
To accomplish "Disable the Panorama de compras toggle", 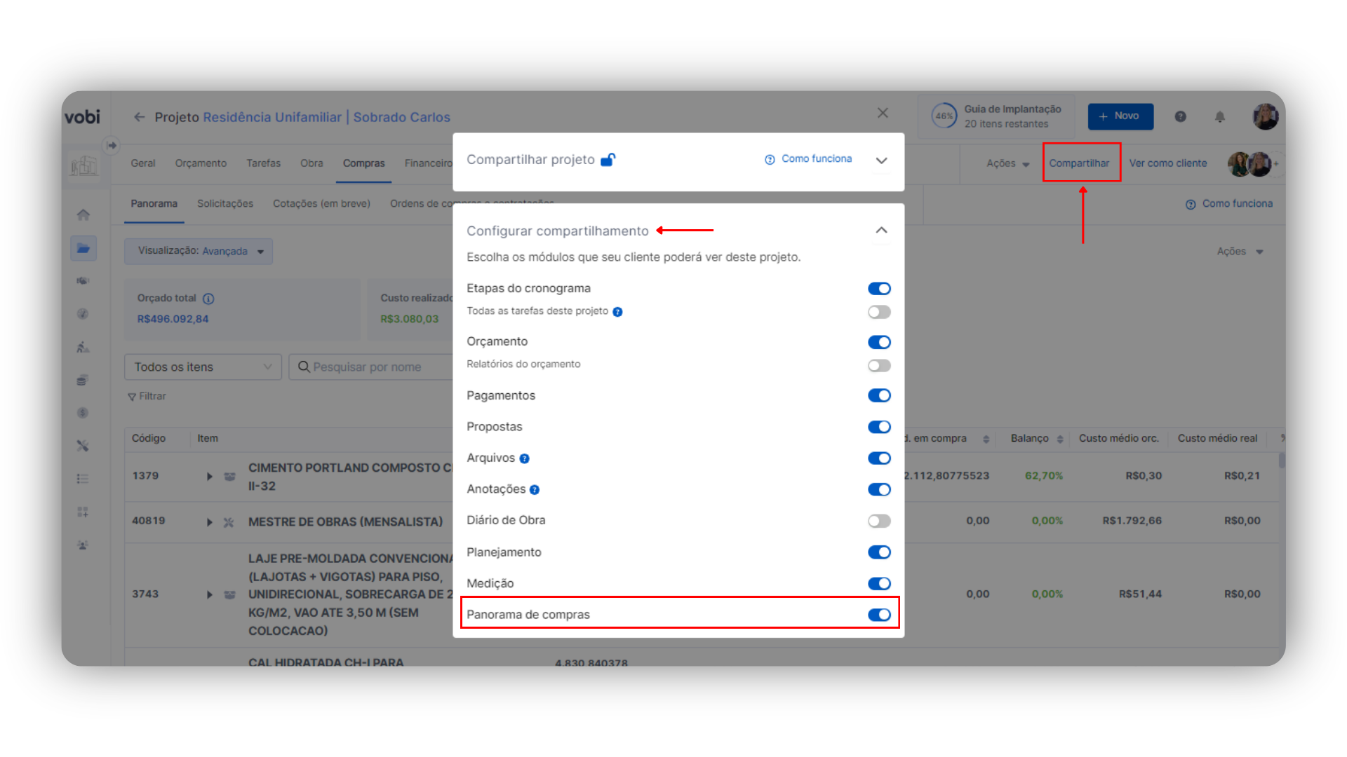I will tap(878, 615).
